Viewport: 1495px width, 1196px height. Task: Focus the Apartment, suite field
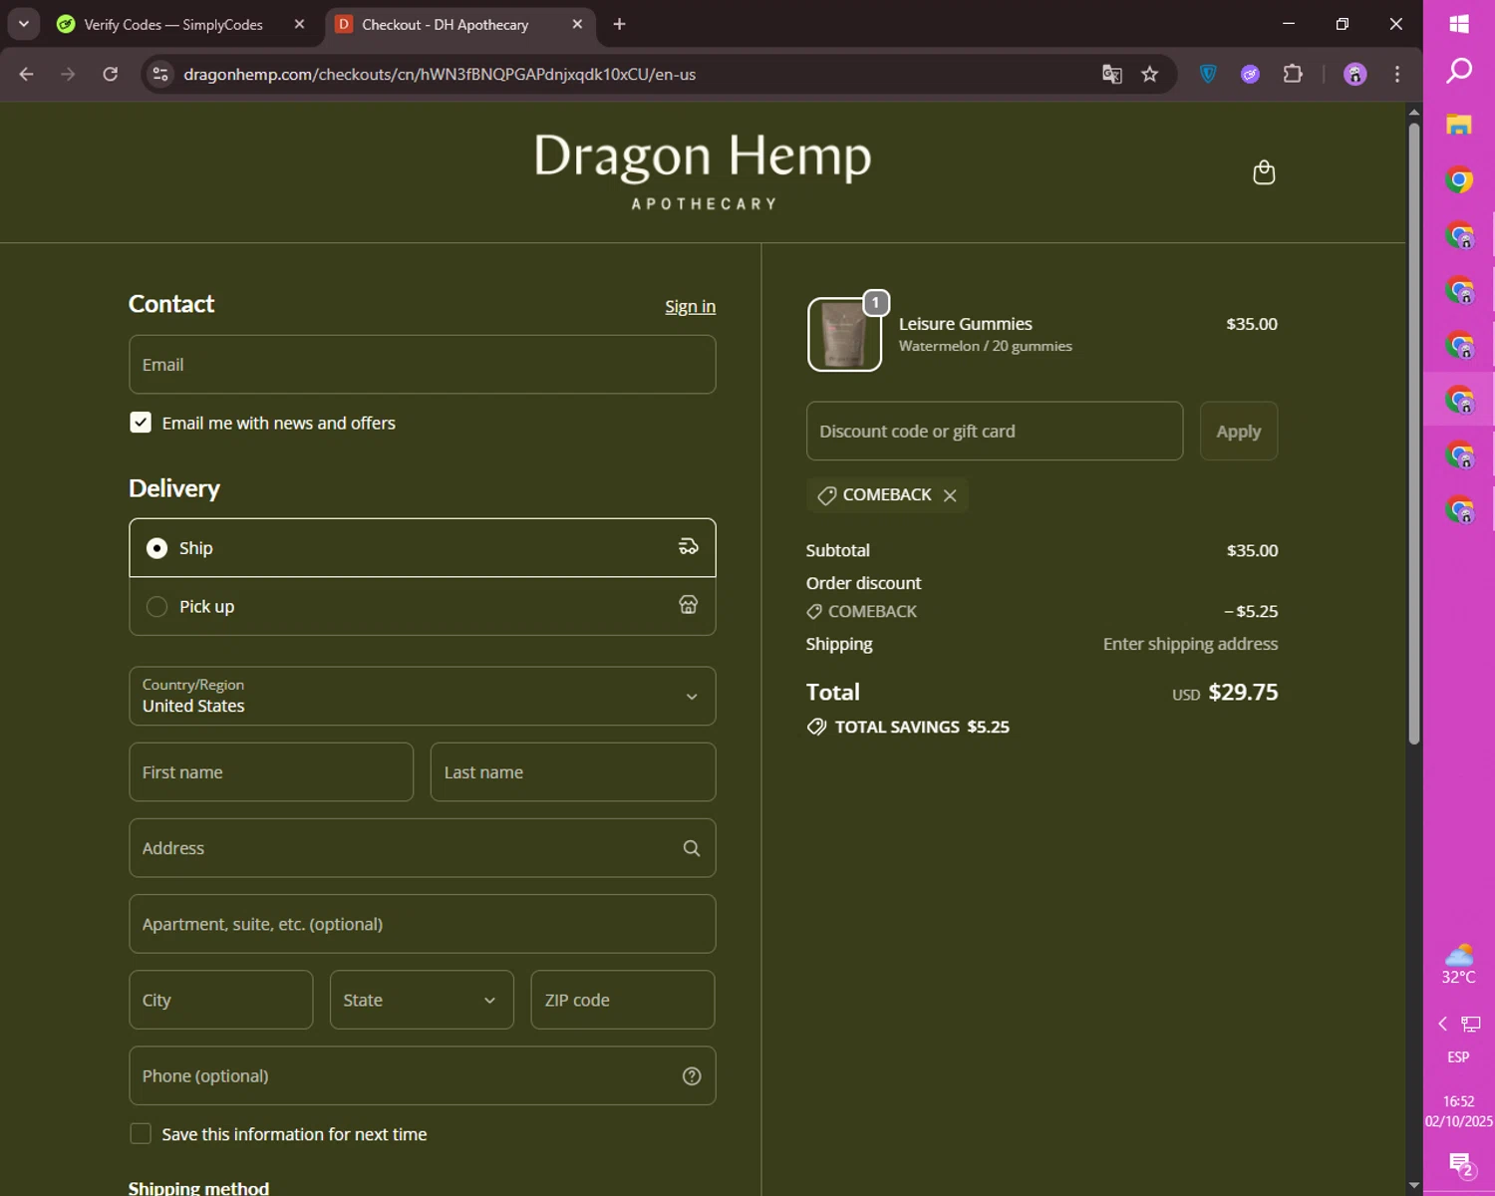coord(423,924)
